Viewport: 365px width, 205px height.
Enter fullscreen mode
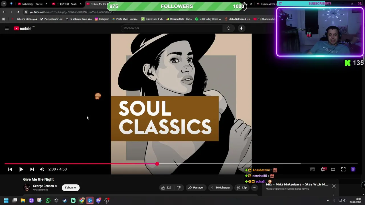[x=343, y=169]
